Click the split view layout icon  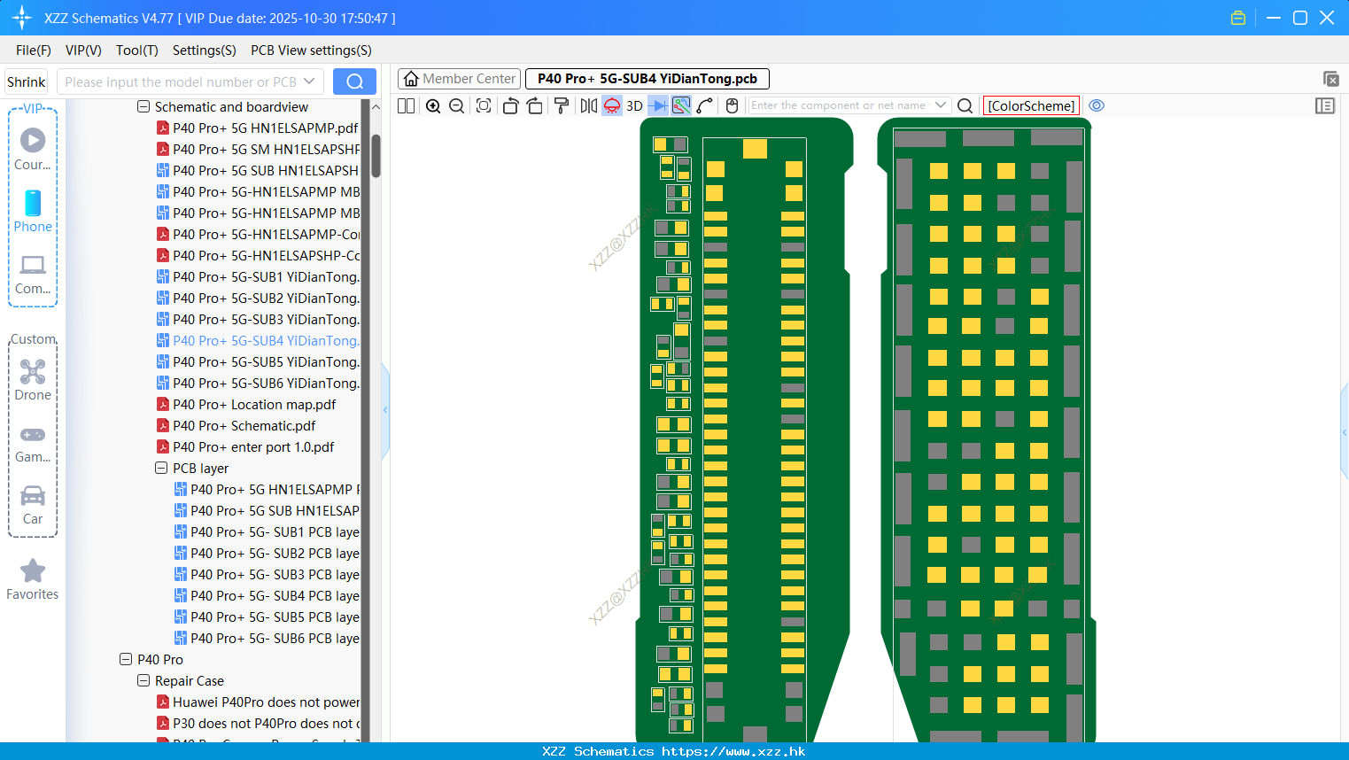point(406,105)
